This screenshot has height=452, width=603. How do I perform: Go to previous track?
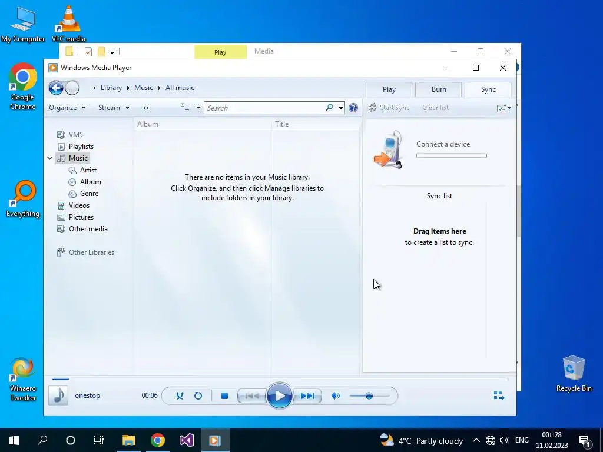[x=252, y=395]
